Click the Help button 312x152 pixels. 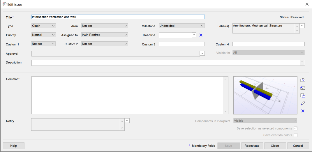[13, 146]
